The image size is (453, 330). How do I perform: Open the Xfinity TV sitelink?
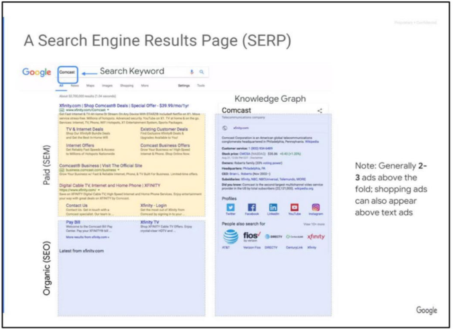pyautogui.click(x=149, y=222)
